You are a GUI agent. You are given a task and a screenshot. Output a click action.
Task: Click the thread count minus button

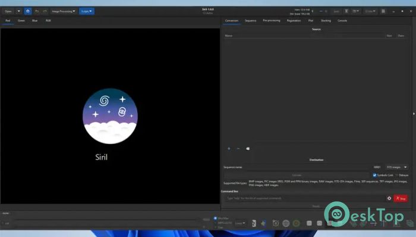click(321, 11)
